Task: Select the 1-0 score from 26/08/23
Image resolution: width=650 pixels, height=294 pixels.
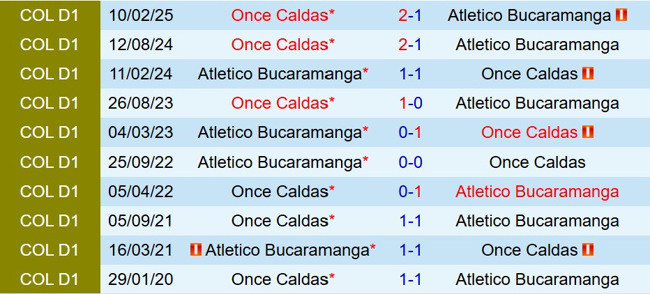Action: 410,103
